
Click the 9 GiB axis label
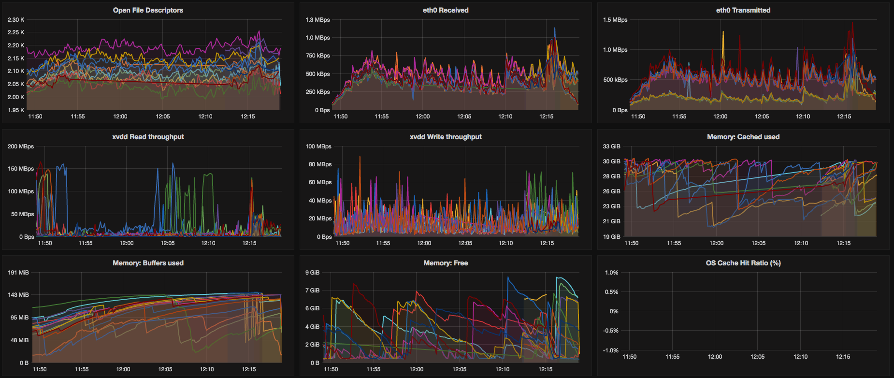(312, 273)
